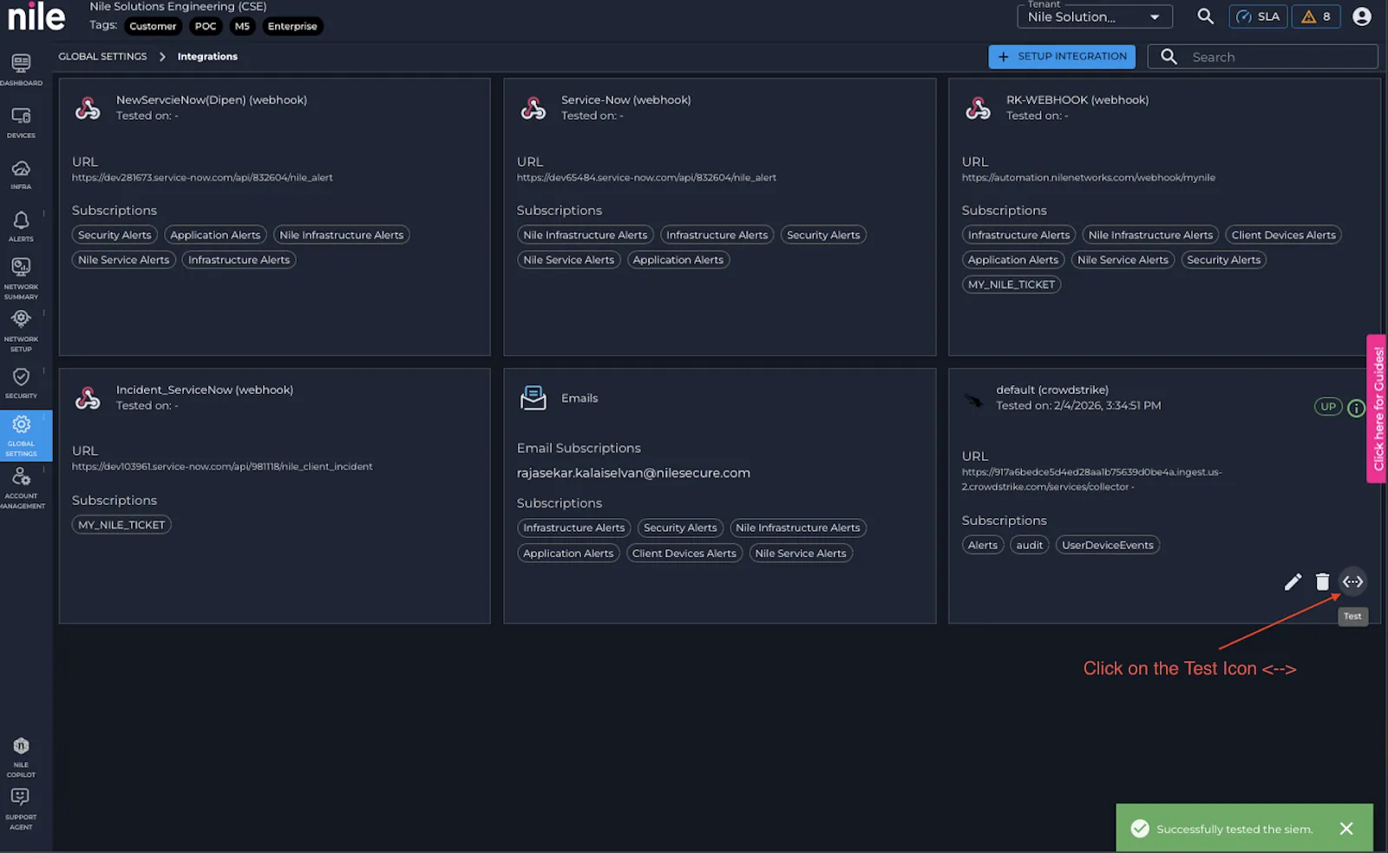Open the Click here for Guides tab
Image resolution: width=1388 pixels, height=853 pixels.
(1377, 409)
